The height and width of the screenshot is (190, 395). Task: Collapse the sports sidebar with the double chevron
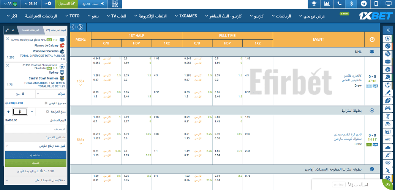pos(388,30)
